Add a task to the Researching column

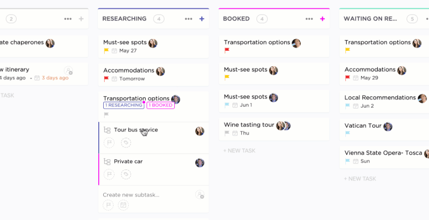(202, 19)
